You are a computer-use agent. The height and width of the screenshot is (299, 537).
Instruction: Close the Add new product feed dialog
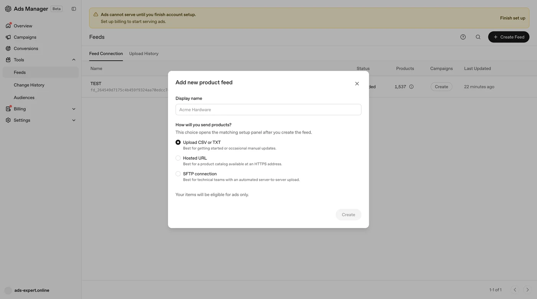pos(357,84)
